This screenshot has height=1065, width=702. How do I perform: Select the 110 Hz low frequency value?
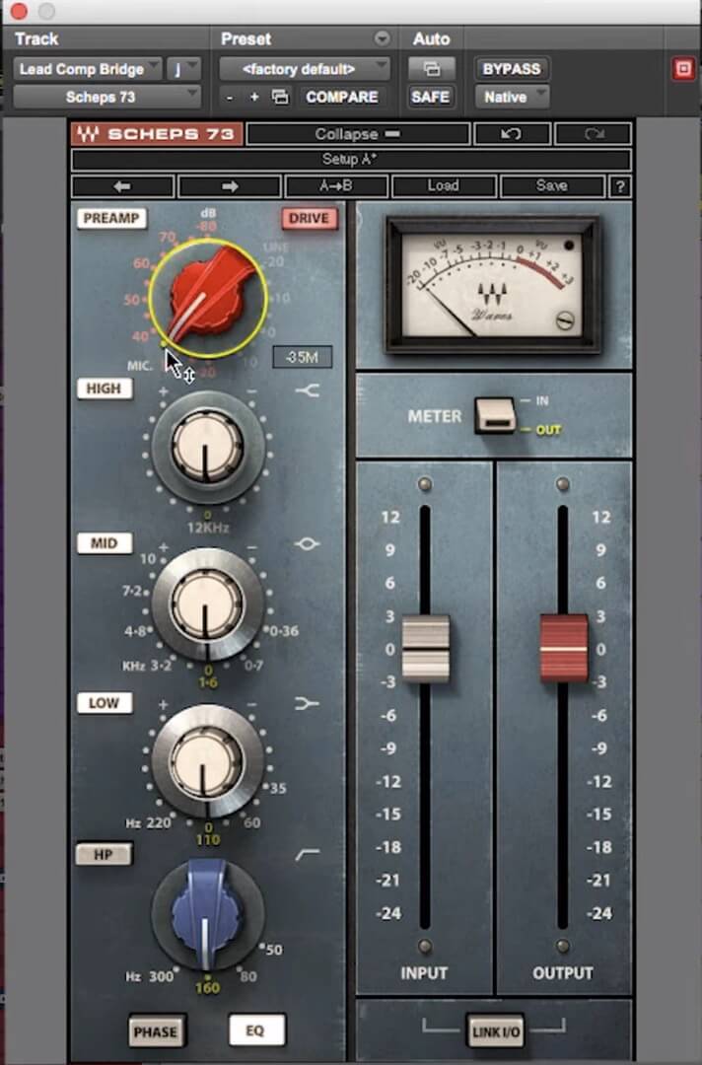point(208,840)
